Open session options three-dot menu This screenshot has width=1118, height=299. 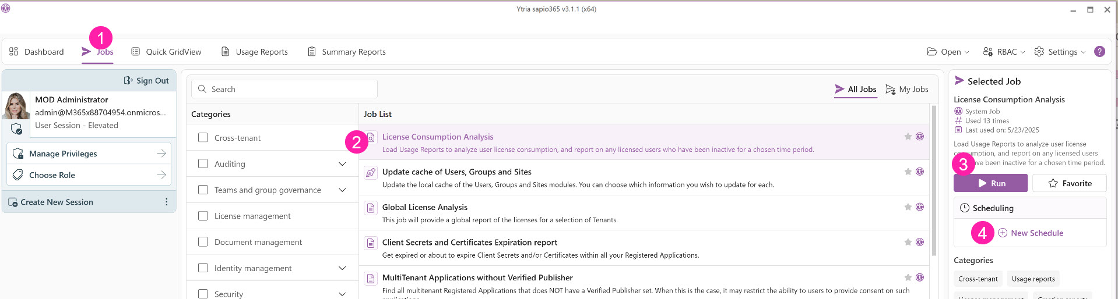(166, 202)
